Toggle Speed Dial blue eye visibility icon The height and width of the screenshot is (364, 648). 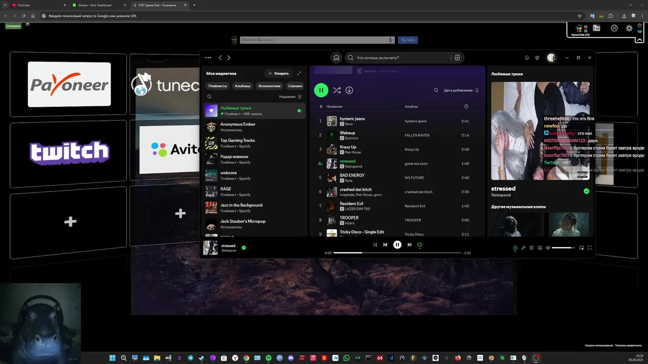pyautogui.click(x=640, y=31)
